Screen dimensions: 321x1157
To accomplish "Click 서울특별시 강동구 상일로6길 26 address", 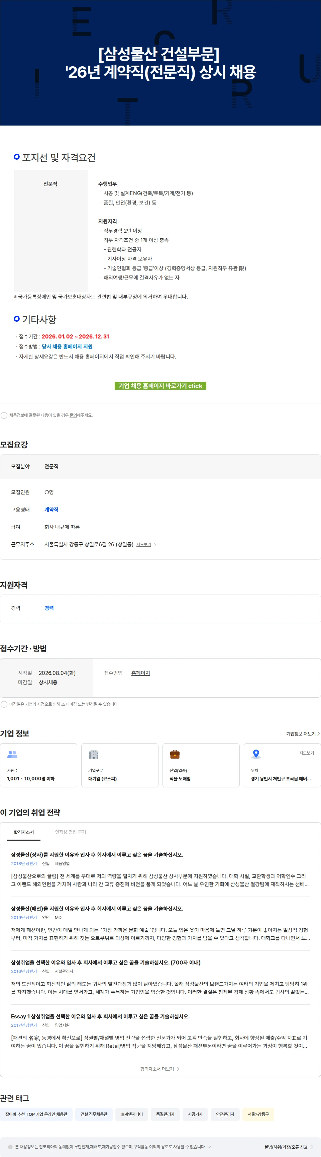I will (89, 544).
